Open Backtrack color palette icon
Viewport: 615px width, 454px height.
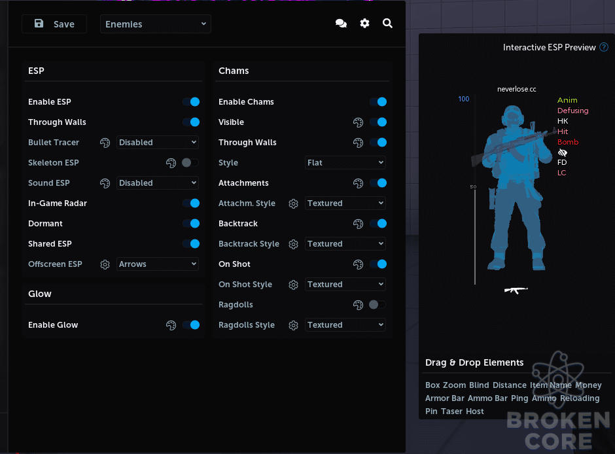click(358, 224)
